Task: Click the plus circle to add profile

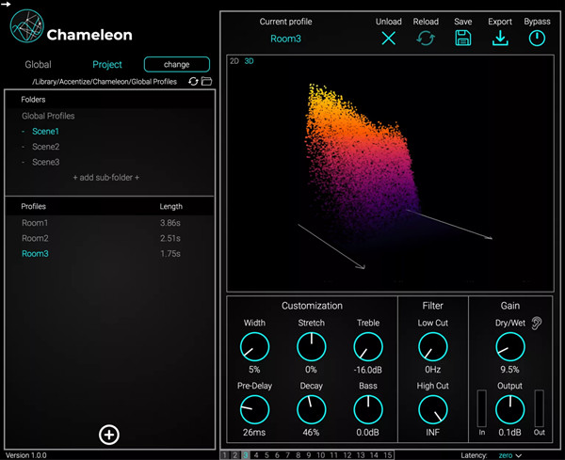Action: click(109, 434)
